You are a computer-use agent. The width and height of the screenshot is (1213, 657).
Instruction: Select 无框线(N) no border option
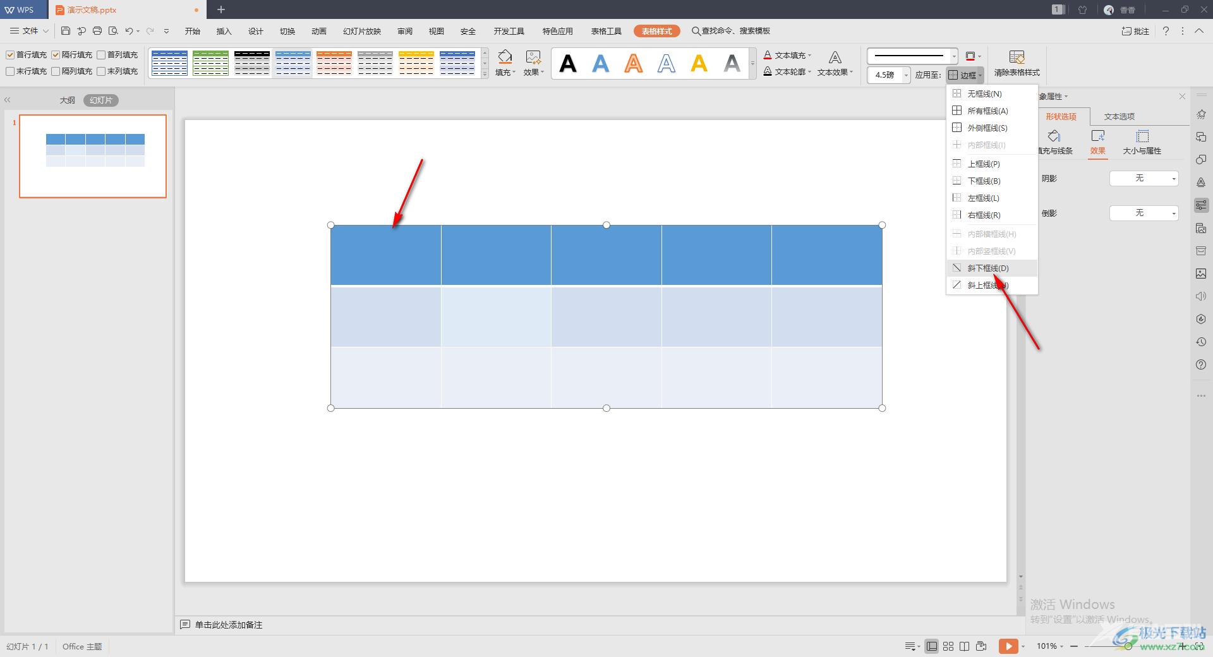pyautogui.click(x=992, y=93)
